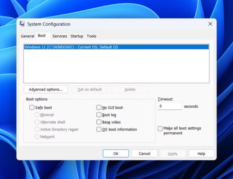Image resolution: width=233 pixels, height=179 pixels.
Task: Check the Base video option
Action: pyautogui.click(x=99, y=122)
